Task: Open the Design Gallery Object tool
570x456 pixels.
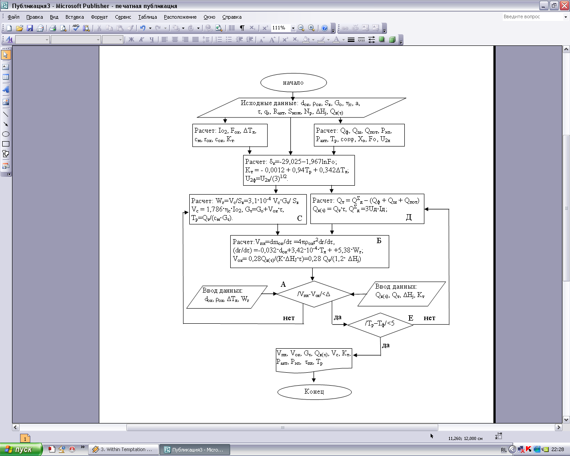Action: pos(6,166)
